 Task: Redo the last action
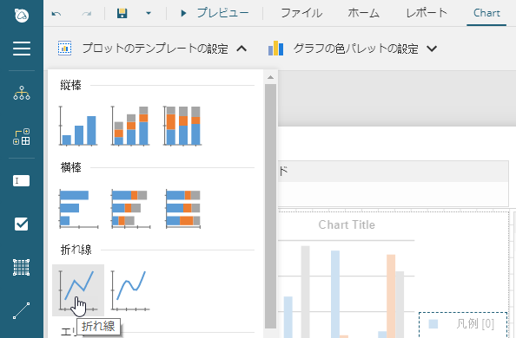coord(87,14)
